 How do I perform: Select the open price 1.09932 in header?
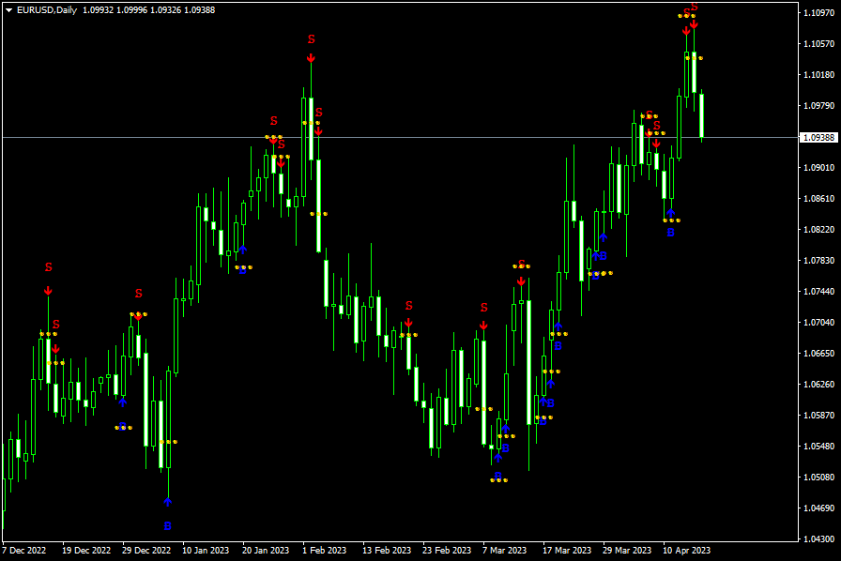click(x=99, y=10)
